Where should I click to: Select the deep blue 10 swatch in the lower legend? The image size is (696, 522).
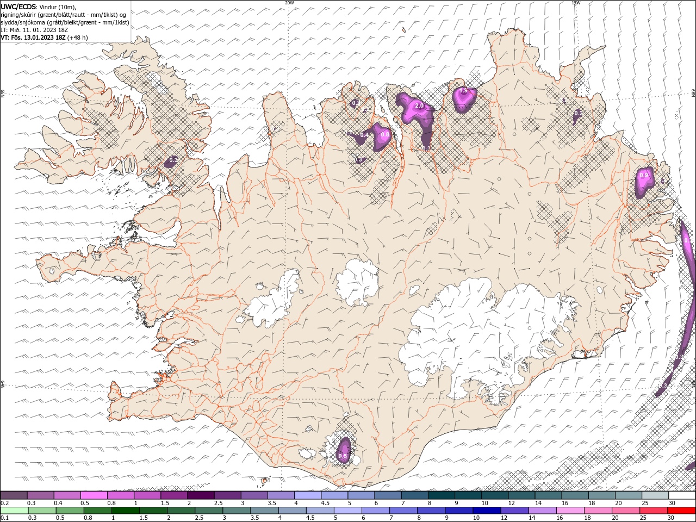[x=486, y=511]
